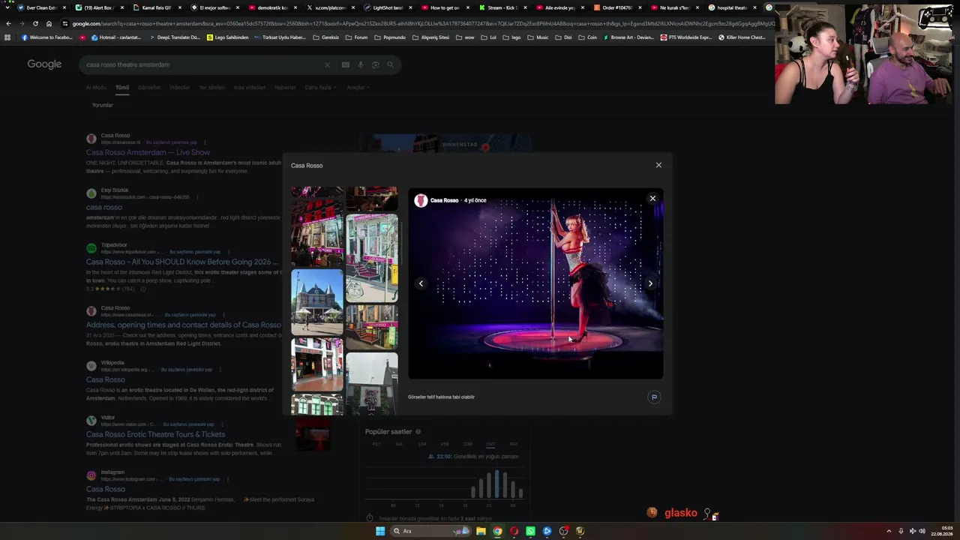Close the enlarged pole dancer photo
Viewport: 960px width, 540px height.
coord(652,199)
